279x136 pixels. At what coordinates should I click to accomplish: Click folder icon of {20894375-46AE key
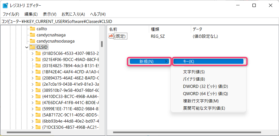pyautogui.click(x=38, y=78)
